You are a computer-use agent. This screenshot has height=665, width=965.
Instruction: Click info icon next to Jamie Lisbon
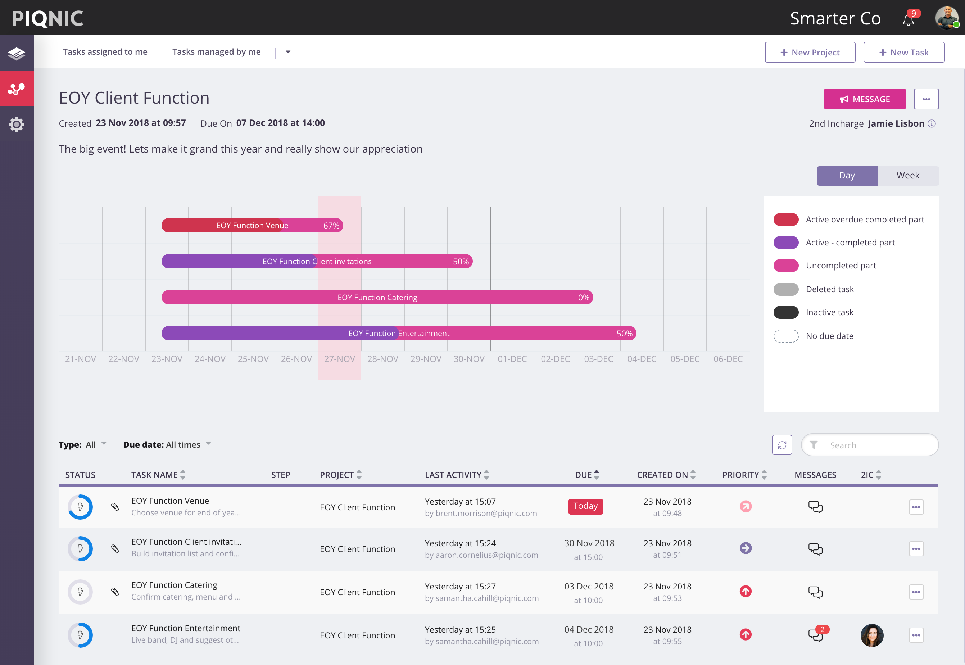click(x=932, y=124)
